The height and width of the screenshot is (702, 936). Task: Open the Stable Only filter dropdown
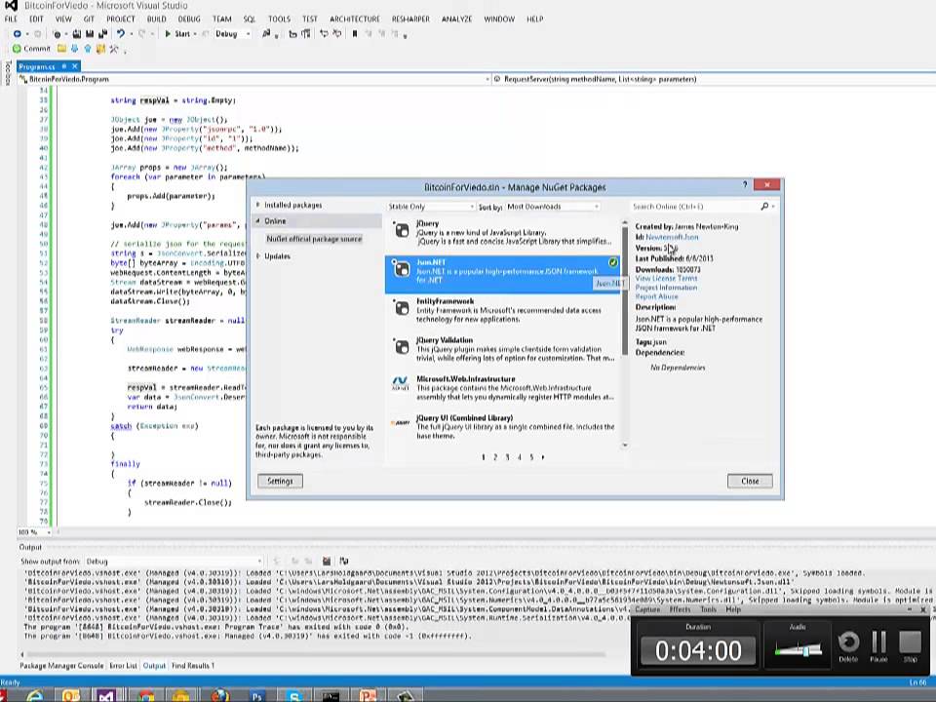pos(431,207)
